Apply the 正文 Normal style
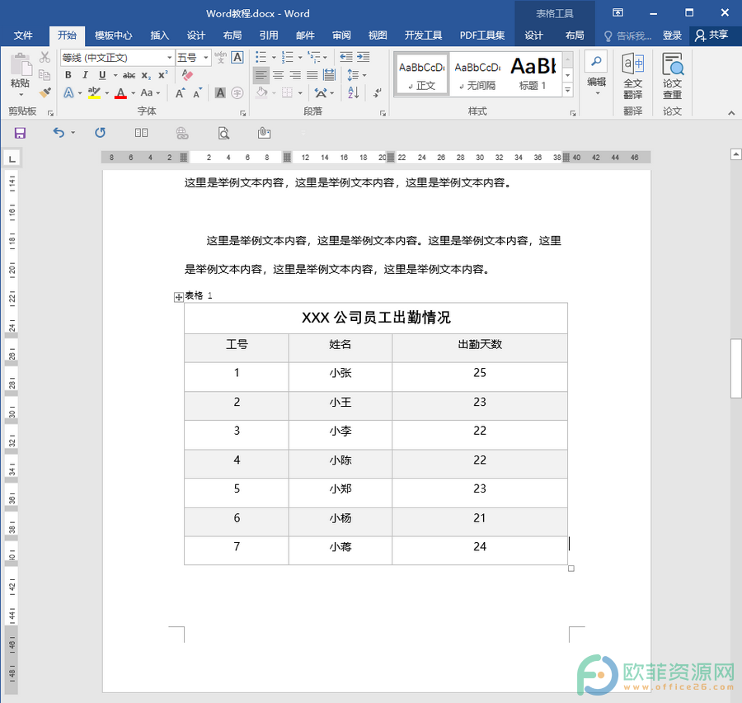Screen dimensions: 742x703 coord(421,75)
